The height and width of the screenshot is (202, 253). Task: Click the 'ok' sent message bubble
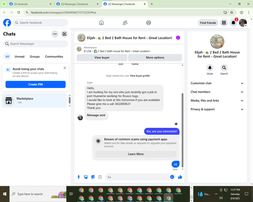coord(176,164)
